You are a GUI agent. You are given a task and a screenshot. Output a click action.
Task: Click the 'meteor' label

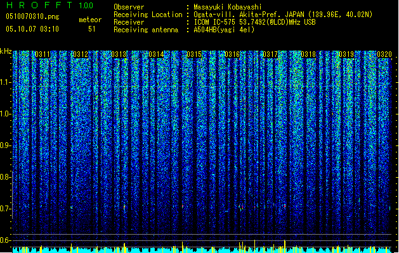coord(90,20)
